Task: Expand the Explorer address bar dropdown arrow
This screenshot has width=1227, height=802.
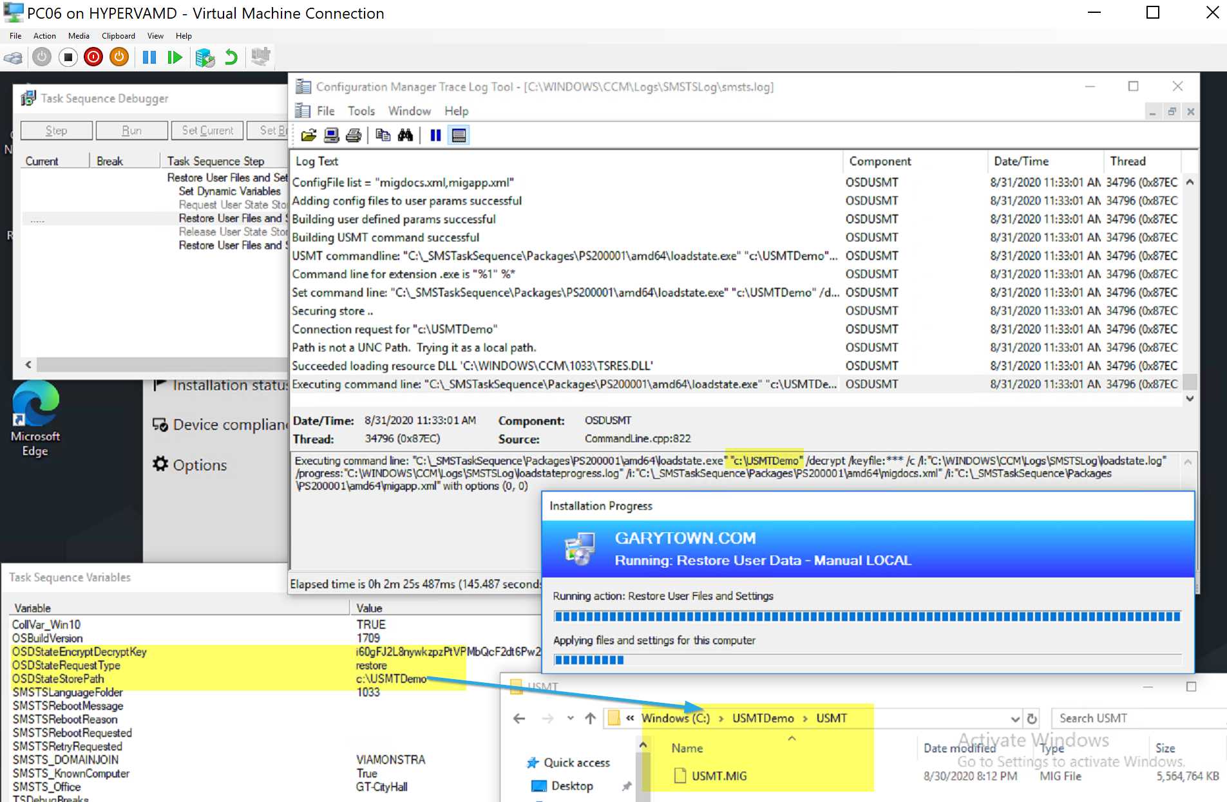Action: click(1015, 719)
